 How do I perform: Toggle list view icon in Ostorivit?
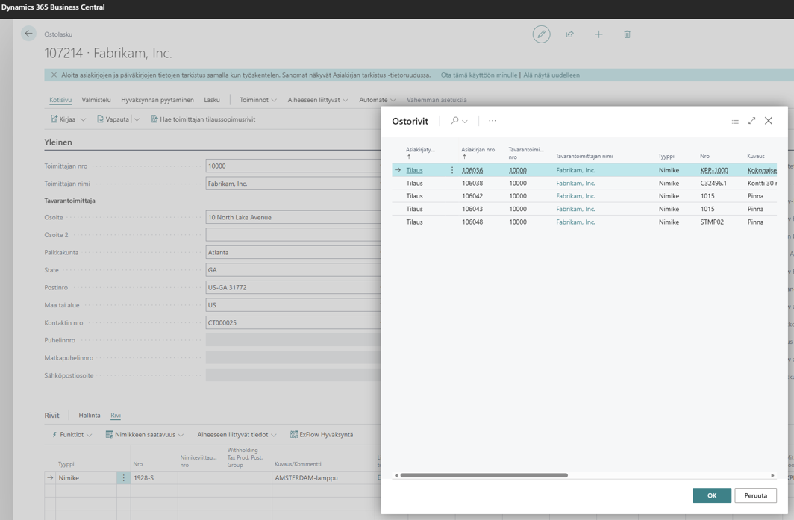click(735, 121)
